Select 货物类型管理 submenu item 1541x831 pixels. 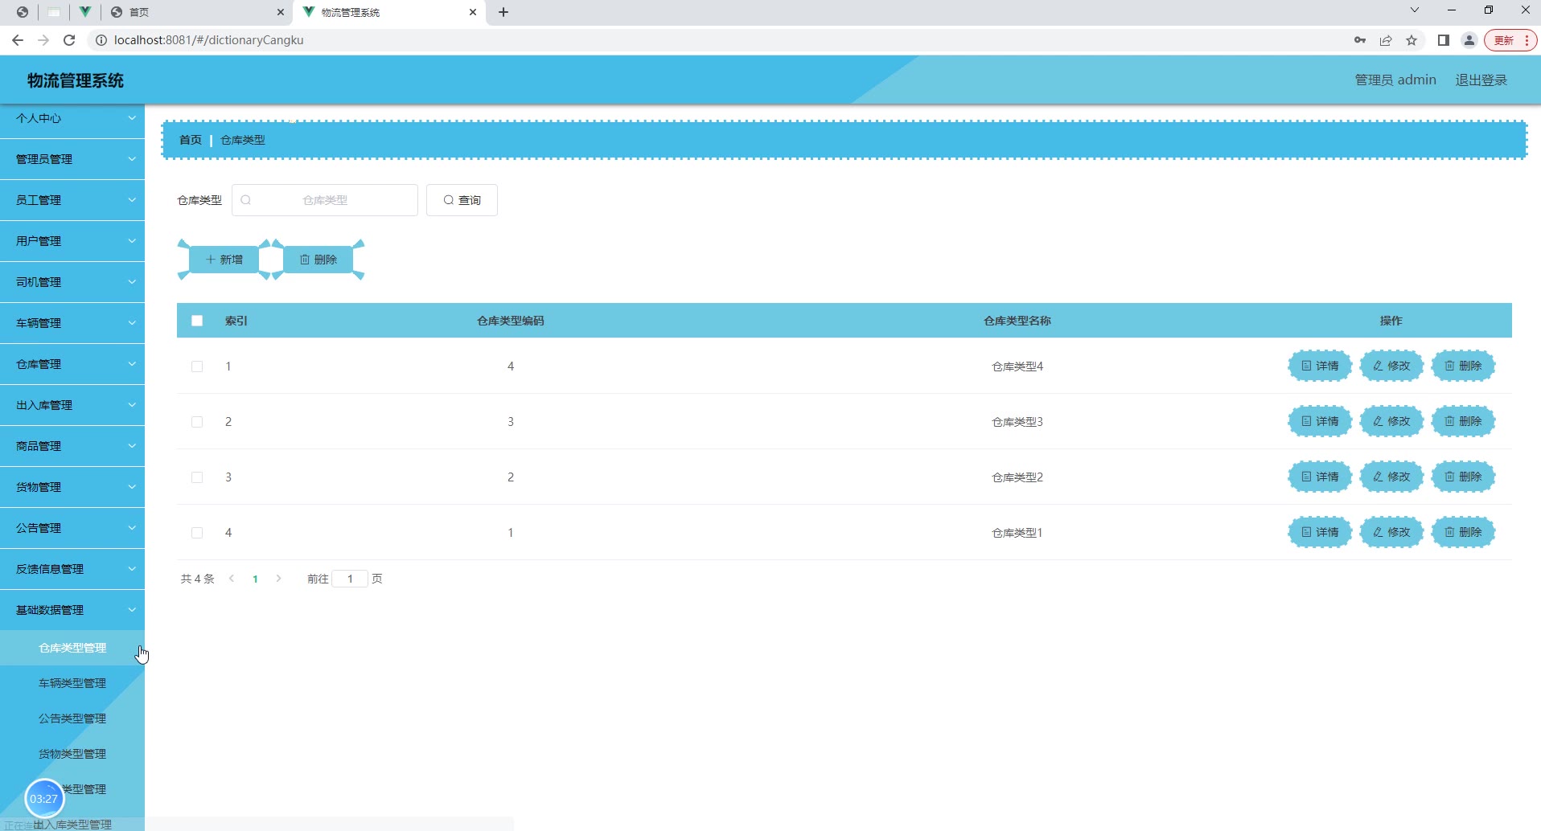click(x=72, y=754)
